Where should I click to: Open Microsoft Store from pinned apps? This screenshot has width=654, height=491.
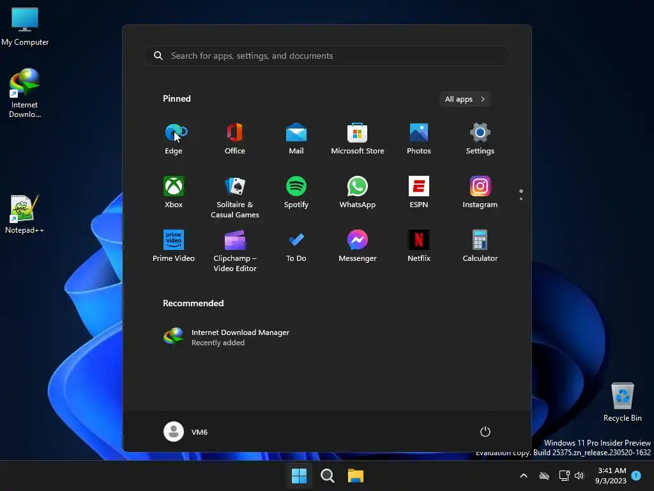[x=358, y=139]
